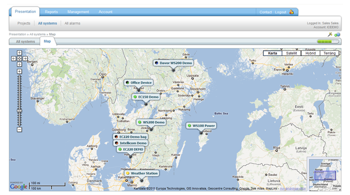The image size is (350, 195).
Task: Open the Presentation main tab
Action: tap(25, 12)
